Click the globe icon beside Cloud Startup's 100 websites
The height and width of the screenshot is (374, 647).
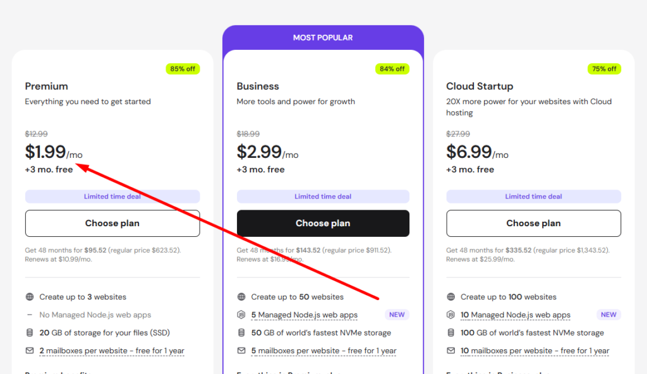(451, 296)
